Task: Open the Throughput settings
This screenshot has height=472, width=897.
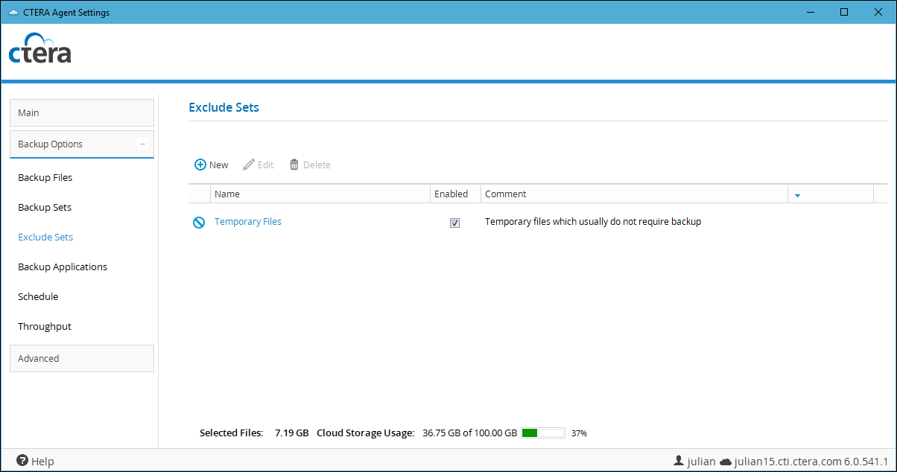Action: pyautogui.click(x=45, y=327)
